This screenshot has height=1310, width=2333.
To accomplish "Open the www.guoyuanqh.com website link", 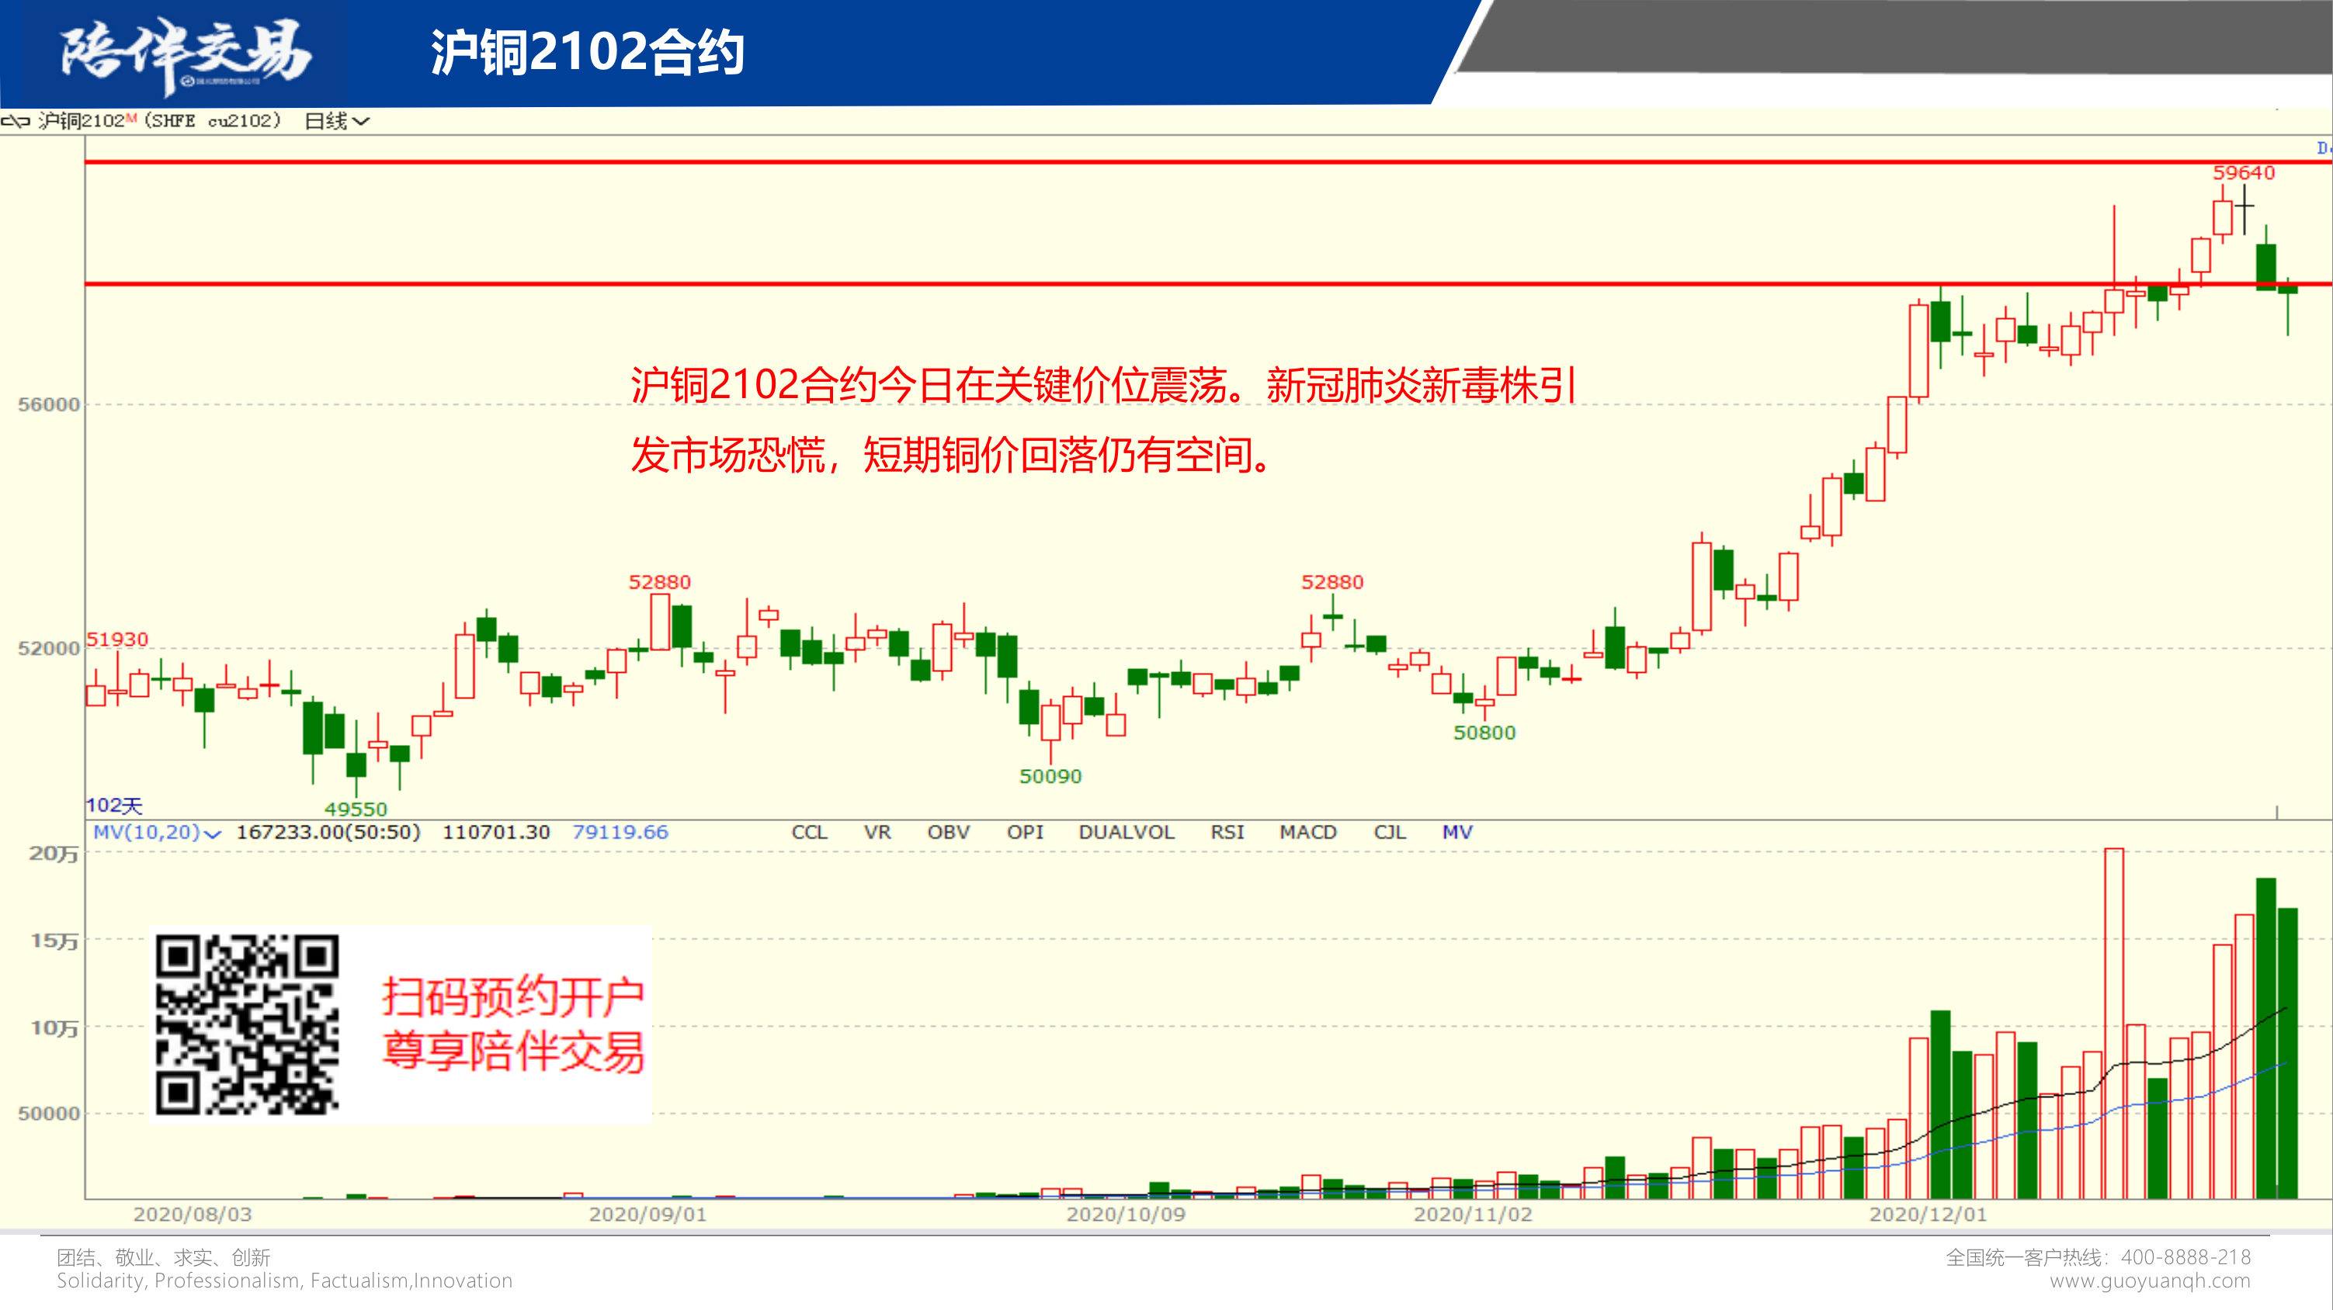I will 2150,1281.
